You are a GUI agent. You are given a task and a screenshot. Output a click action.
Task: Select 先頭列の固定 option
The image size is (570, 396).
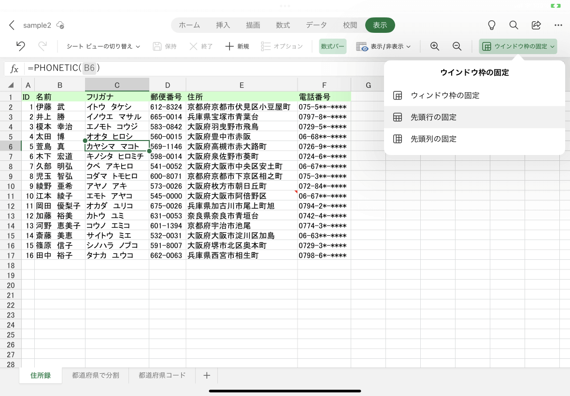[474, 139]
